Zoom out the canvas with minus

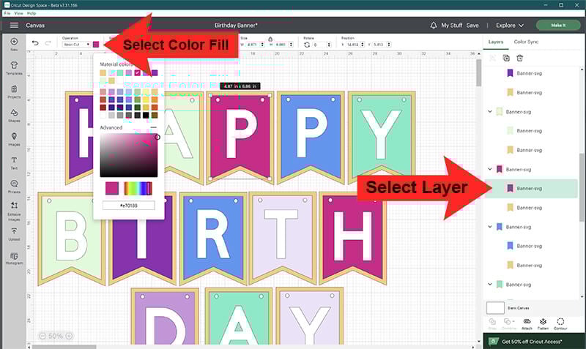tap(42, 336)
